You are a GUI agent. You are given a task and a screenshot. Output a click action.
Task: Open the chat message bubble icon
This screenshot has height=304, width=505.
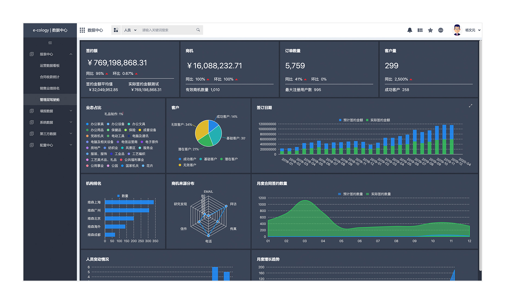441,30
